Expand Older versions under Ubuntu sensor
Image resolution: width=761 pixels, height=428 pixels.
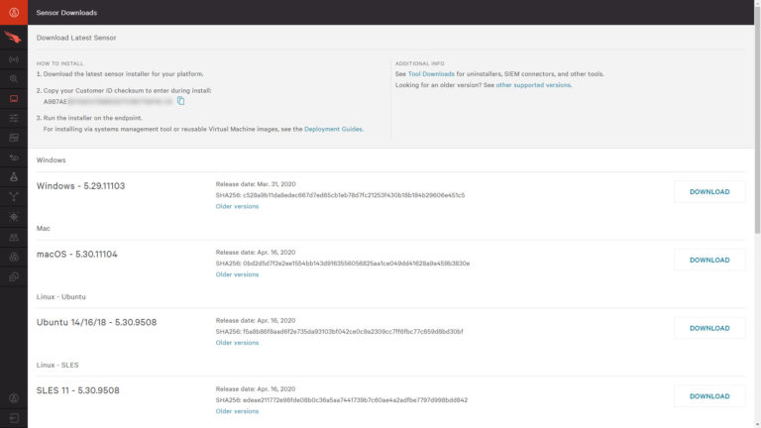pos(237,343)
